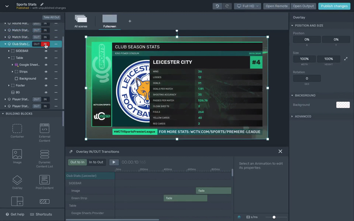
Task: Collapse the Club Stats overlay tree
Action: pos(5,44)
